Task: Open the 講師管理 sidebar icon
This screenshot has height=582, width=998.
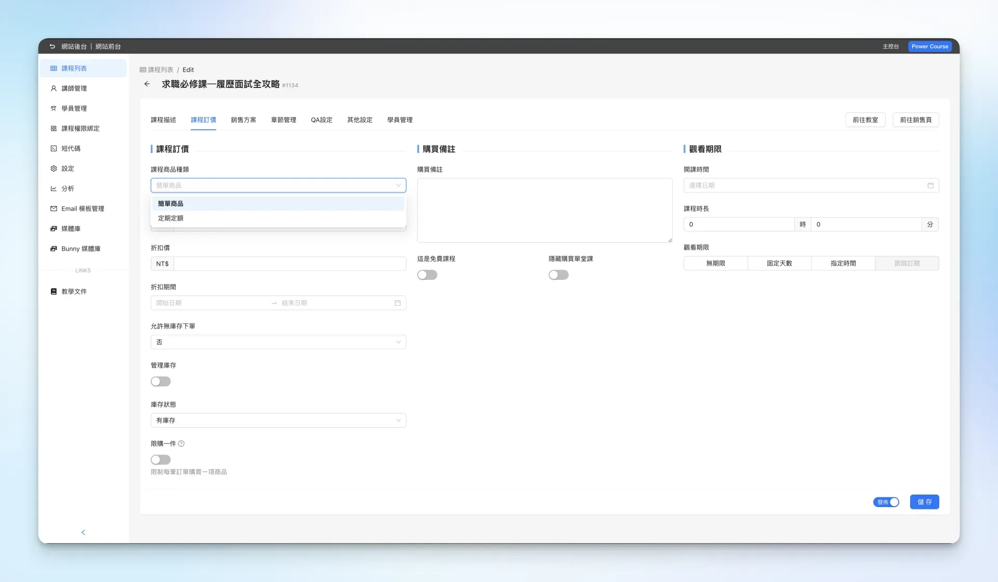Action: click(54, 88)
